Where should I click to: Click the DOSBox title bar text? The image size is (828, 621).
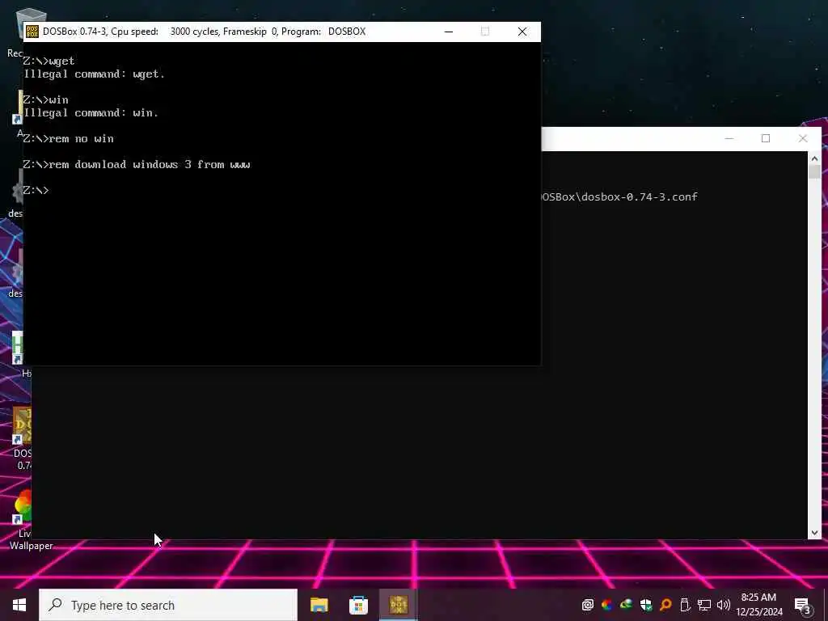(x=204, y=32)
